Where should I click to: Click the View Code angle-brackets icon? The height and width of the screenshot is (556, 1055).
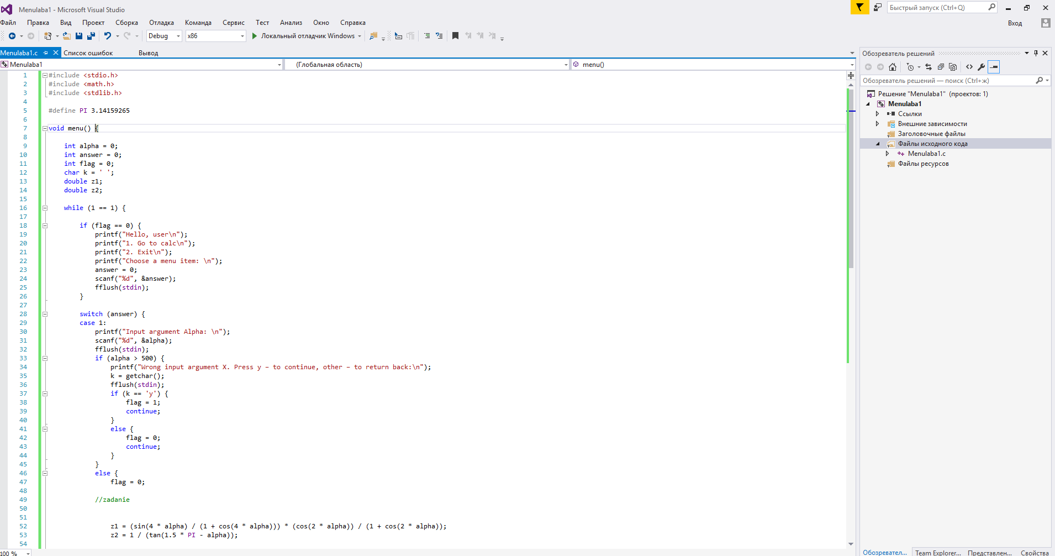[969, 67]
